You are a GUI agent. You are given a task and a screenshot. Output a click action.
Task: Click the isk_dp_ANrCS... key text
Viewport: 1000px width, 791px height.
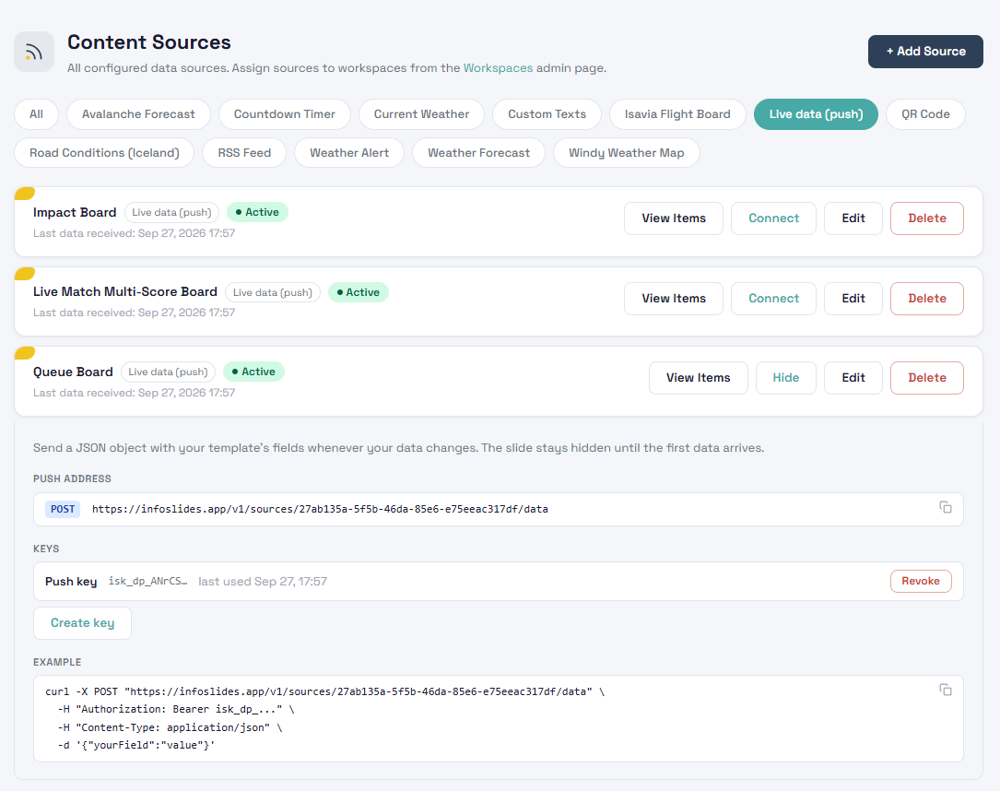pyautogui.click(x=148, y=581)
